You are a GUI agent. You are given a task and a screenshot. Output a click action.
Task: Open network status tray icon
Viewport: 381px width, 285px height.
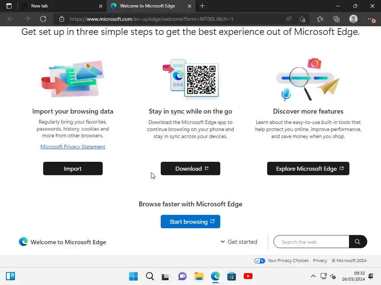324,276
